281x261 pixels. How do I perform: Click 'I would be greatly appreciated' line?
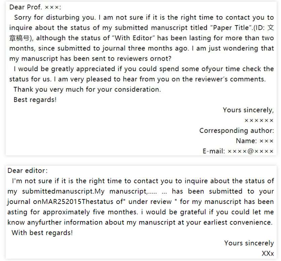point(64,69)
